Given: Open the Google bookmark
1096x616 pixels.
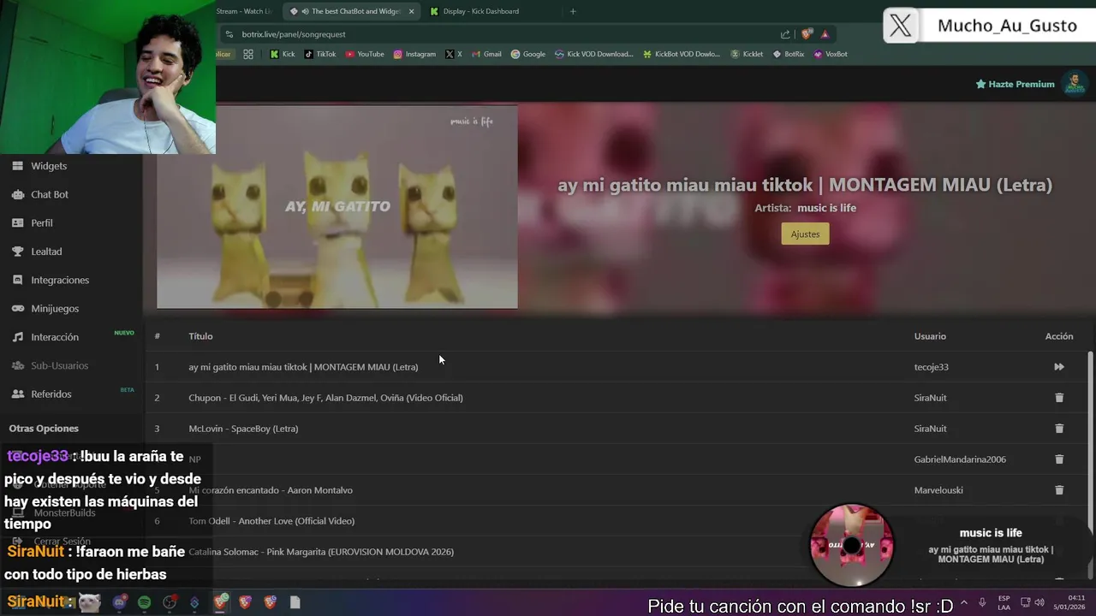Looking at the screenshot, I should [528, 54].
